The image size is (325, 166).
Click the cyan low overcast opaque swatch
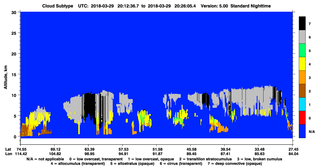tap(302, 104)
